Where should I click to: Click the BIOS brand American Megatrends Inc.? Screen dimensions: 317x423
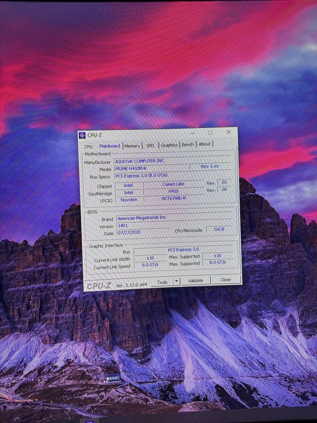tap(174, 217)
